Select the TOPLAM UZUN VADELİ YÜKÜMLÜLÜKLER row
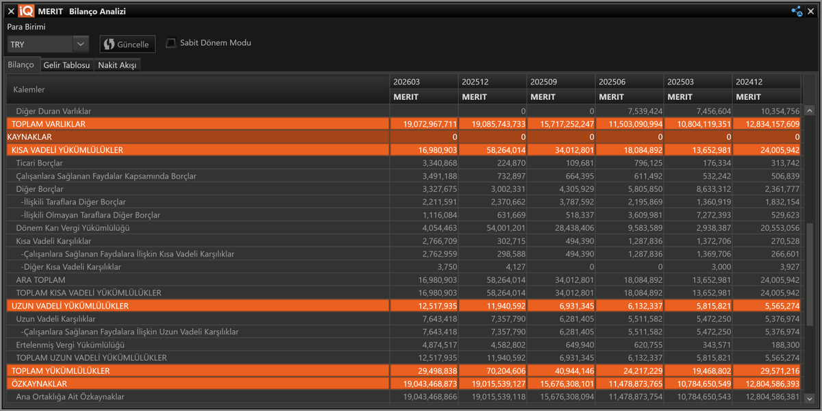This screenshot has width=822, height=411. (403, 358)
